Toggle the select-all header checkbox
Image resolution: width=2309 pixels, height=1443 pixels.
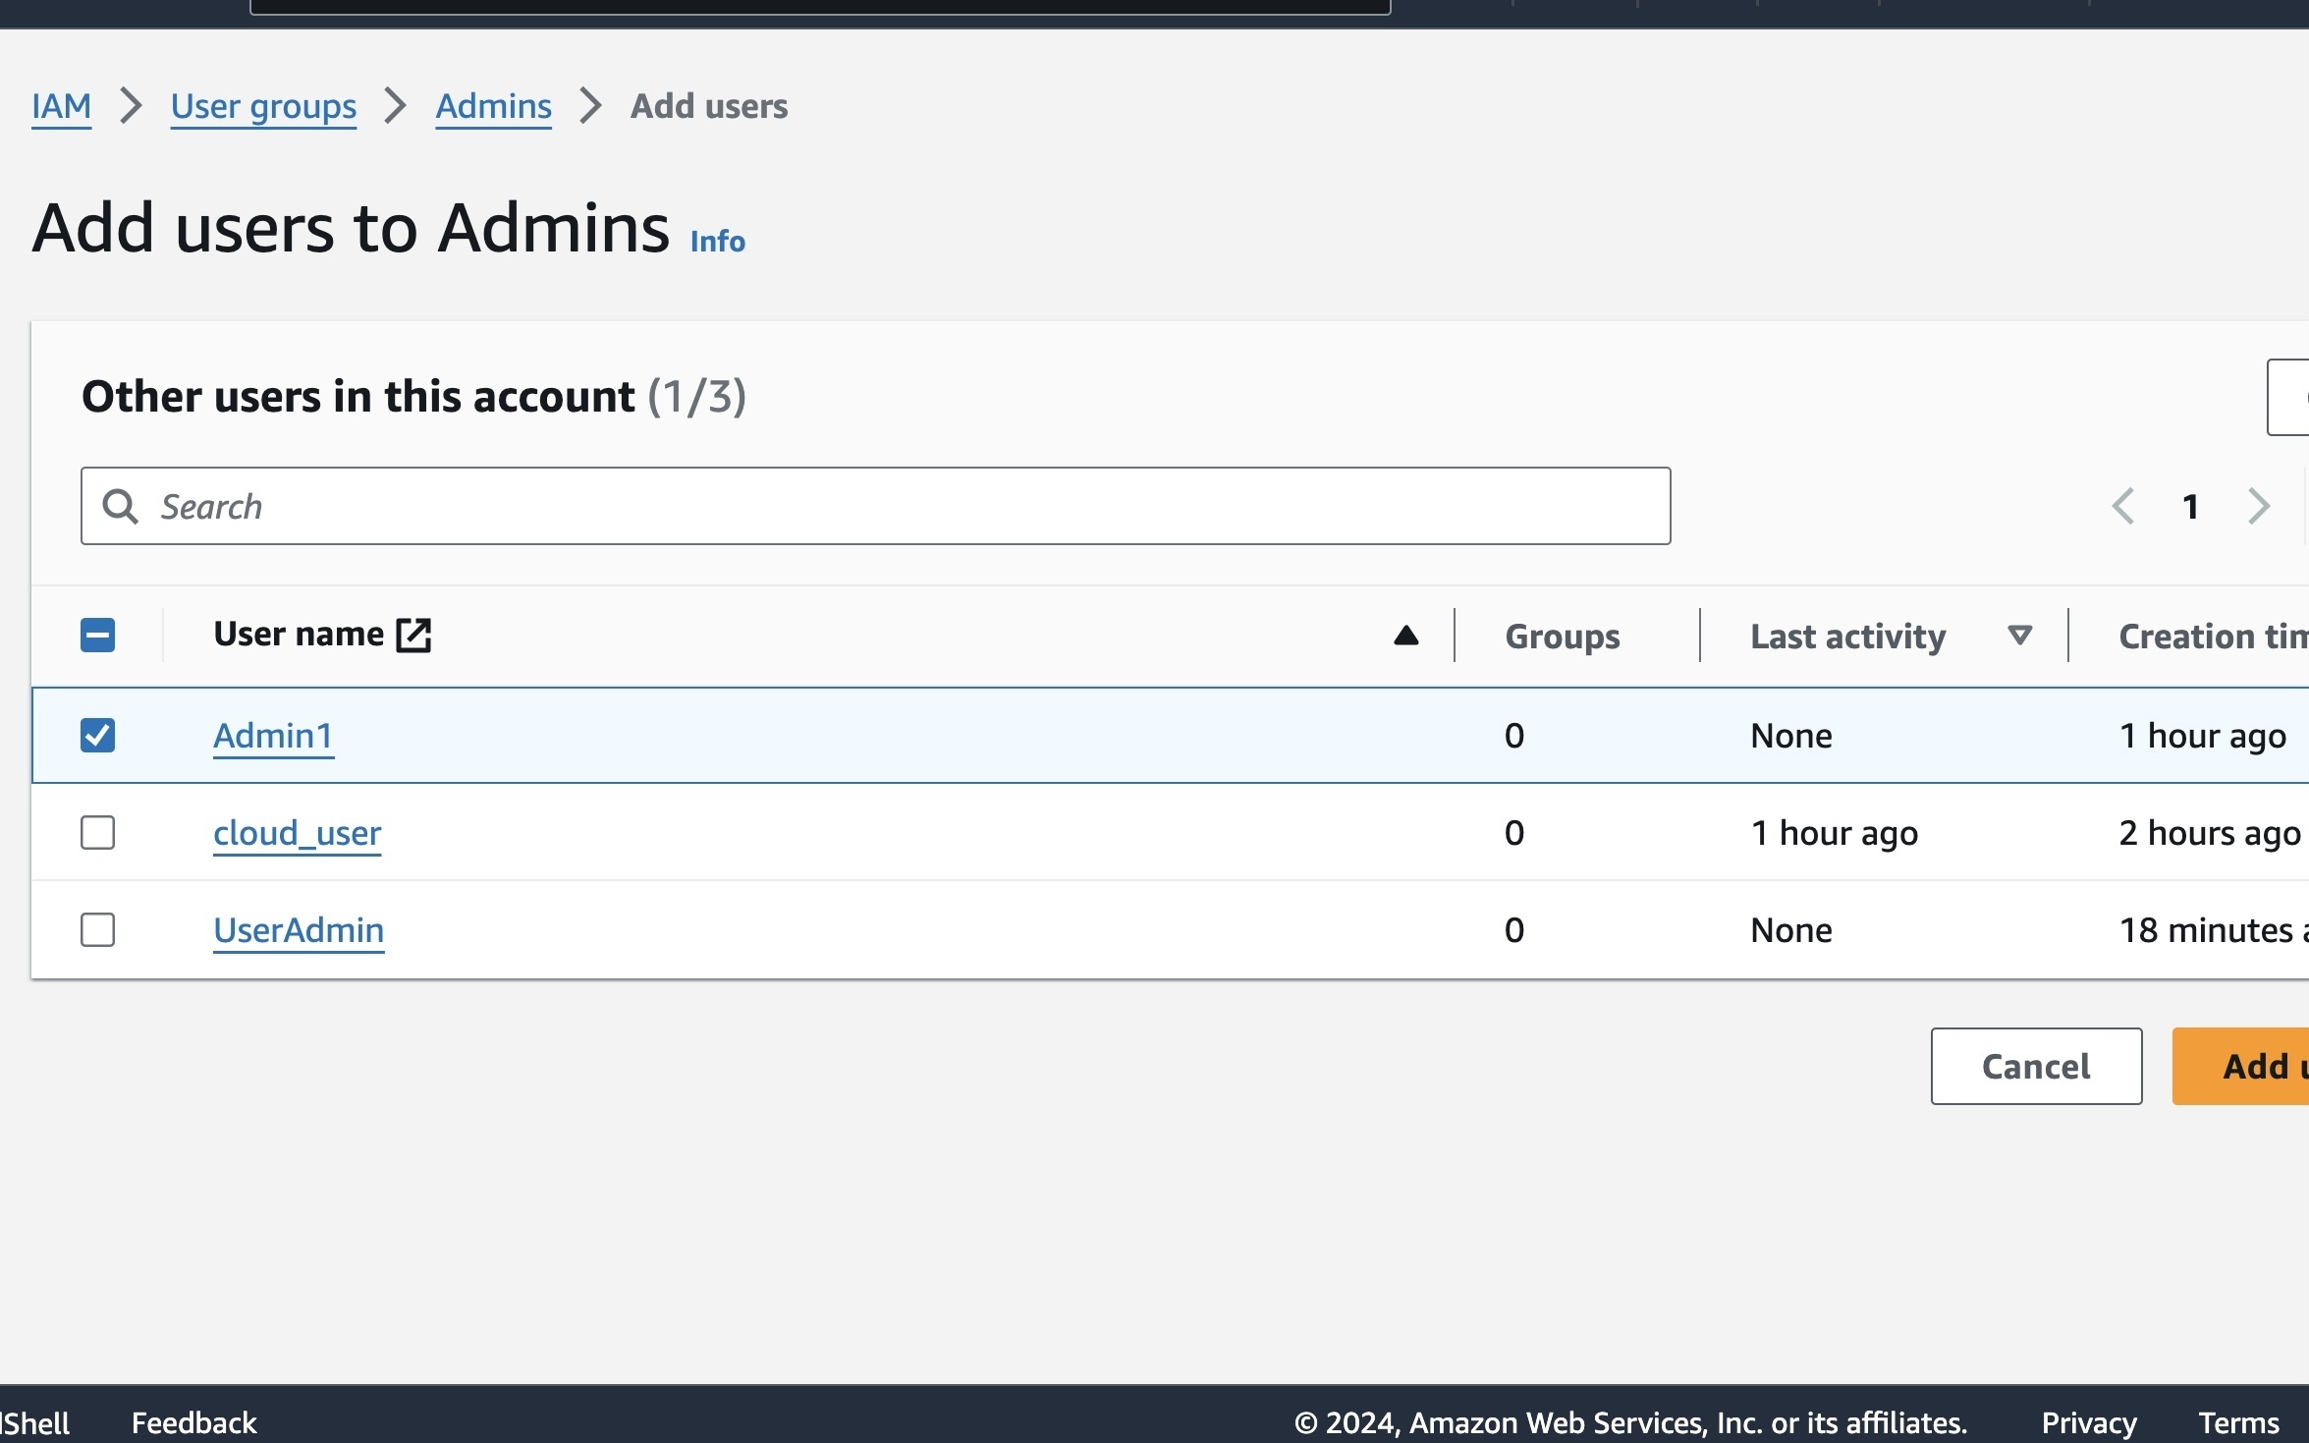tap(97, 635)
